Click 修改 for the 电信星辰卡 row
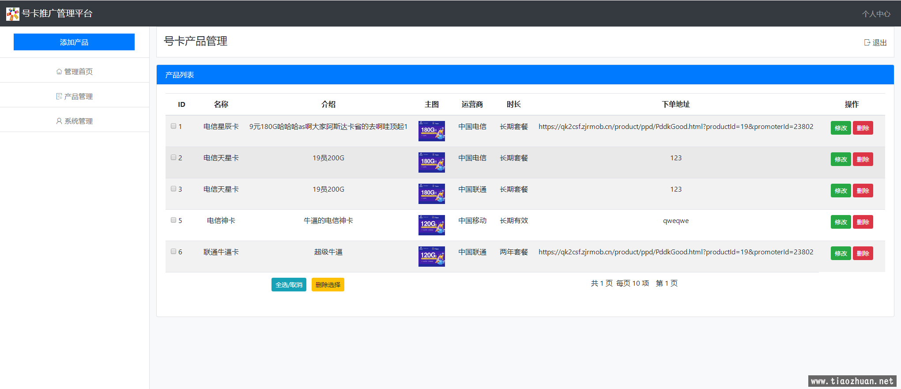 [x=841, y=128]
